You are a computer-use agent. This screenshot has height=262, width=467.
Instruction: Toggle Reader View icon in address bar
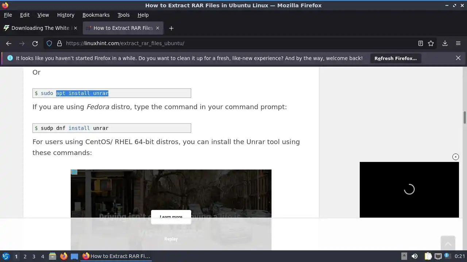420,43
